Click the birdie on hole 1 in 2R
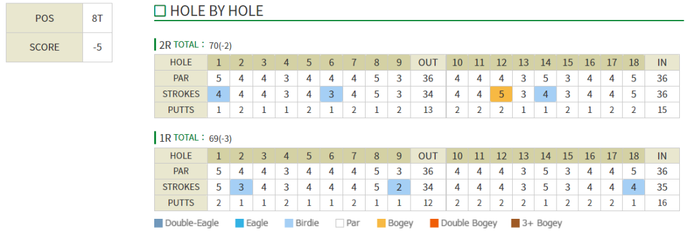 [218, 94]
